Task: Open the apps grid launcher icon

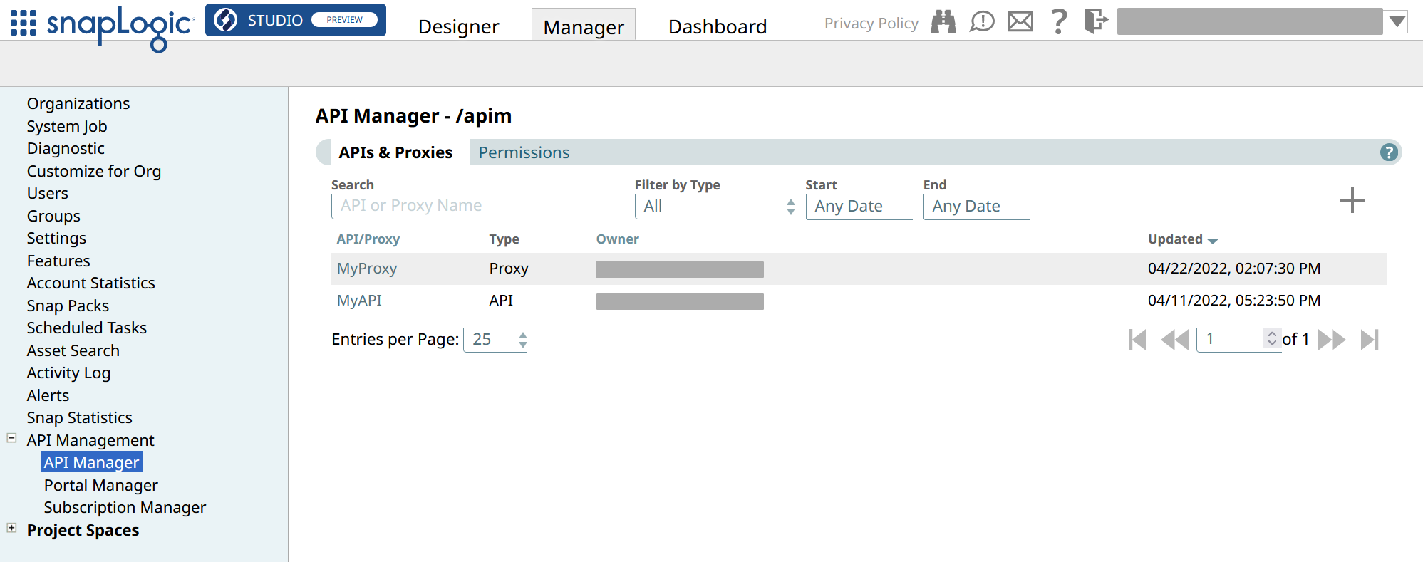Action: (x=23, y=23)
